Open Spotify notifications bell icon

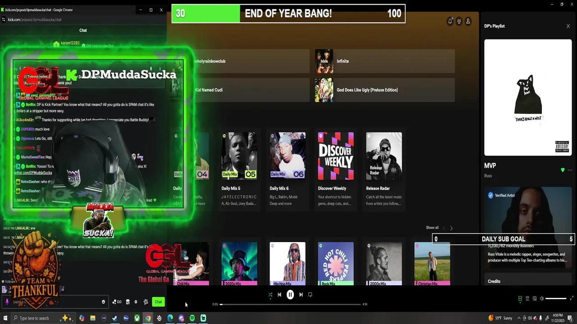coord(450,21)
